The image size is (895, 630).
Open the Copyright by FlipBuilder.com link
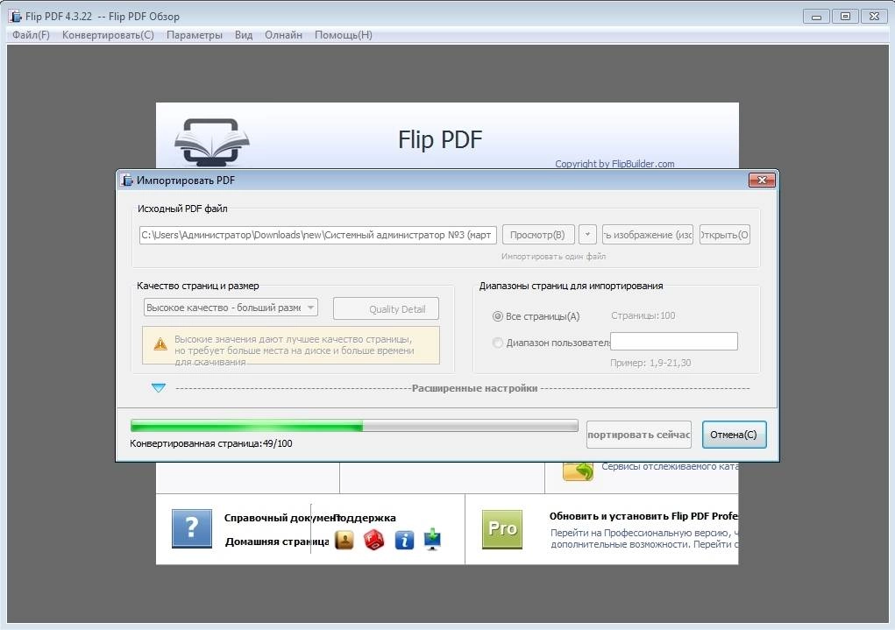[x=614, y=164]
